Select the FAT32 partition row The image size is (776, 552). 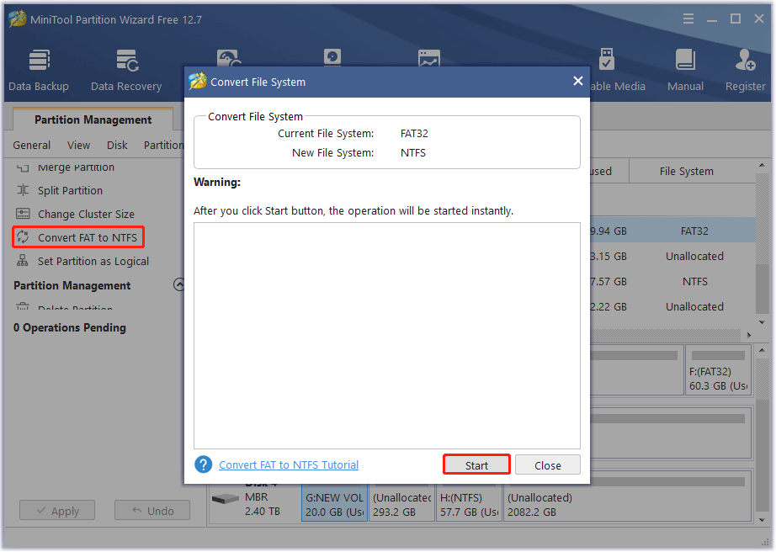click(x=672, y=231)
